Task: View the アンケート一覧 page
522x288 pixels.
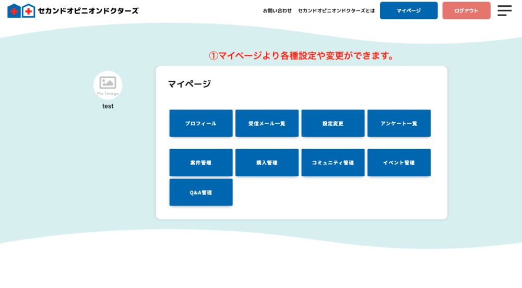Action: (399, 123)
